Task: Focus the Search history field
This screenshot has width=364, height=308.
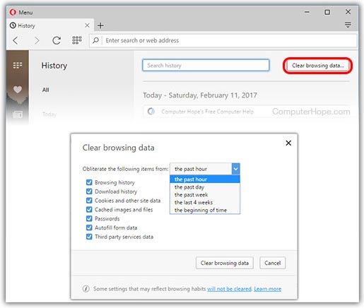Action: click(x=206, y=65)
